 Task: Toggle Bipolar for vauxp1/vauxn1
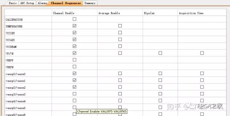(x=160, y=80)
